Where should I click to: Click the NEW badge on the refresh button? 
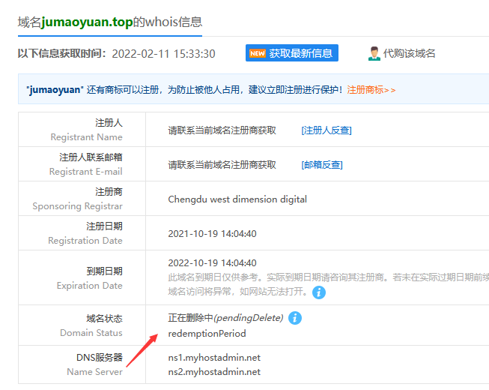tap(258, 53)
